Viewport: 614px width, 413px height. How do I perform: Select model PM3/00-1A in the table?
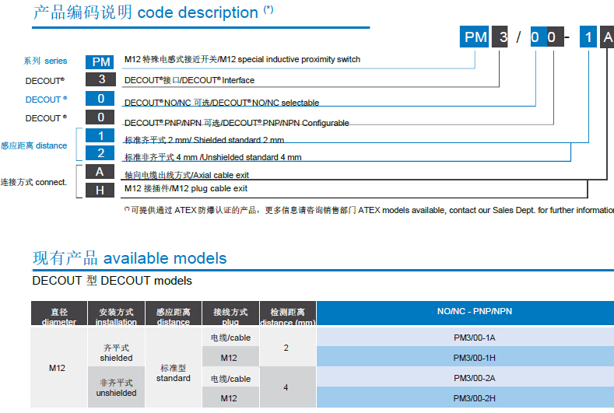(474, 337)
